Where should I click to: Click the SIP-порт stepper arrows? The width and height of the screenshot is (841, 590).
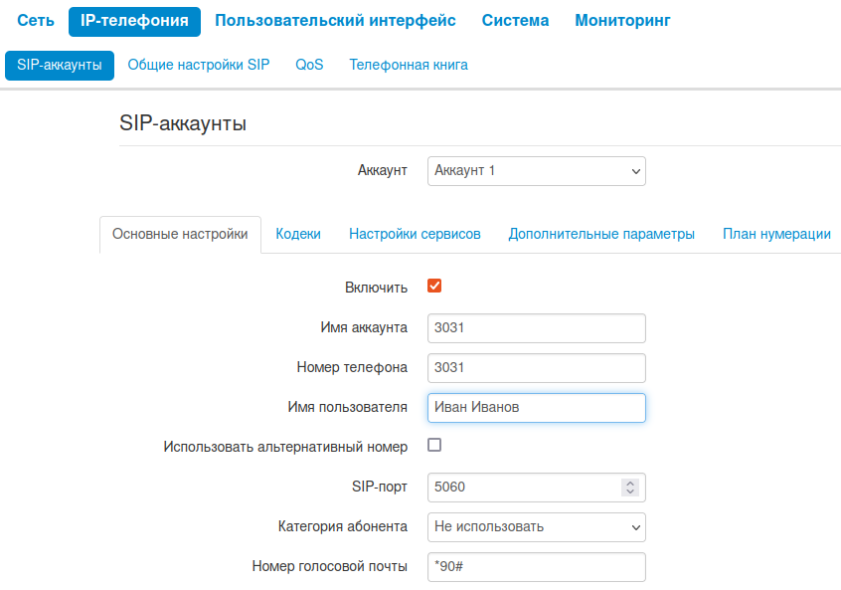tap(629, 488)
